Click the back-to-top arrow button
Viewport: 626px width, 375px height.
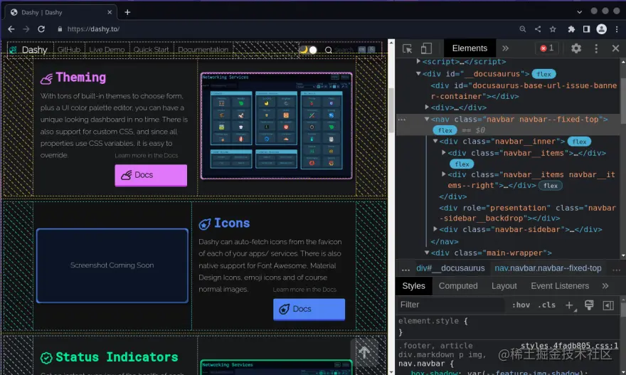coord(364,353)
